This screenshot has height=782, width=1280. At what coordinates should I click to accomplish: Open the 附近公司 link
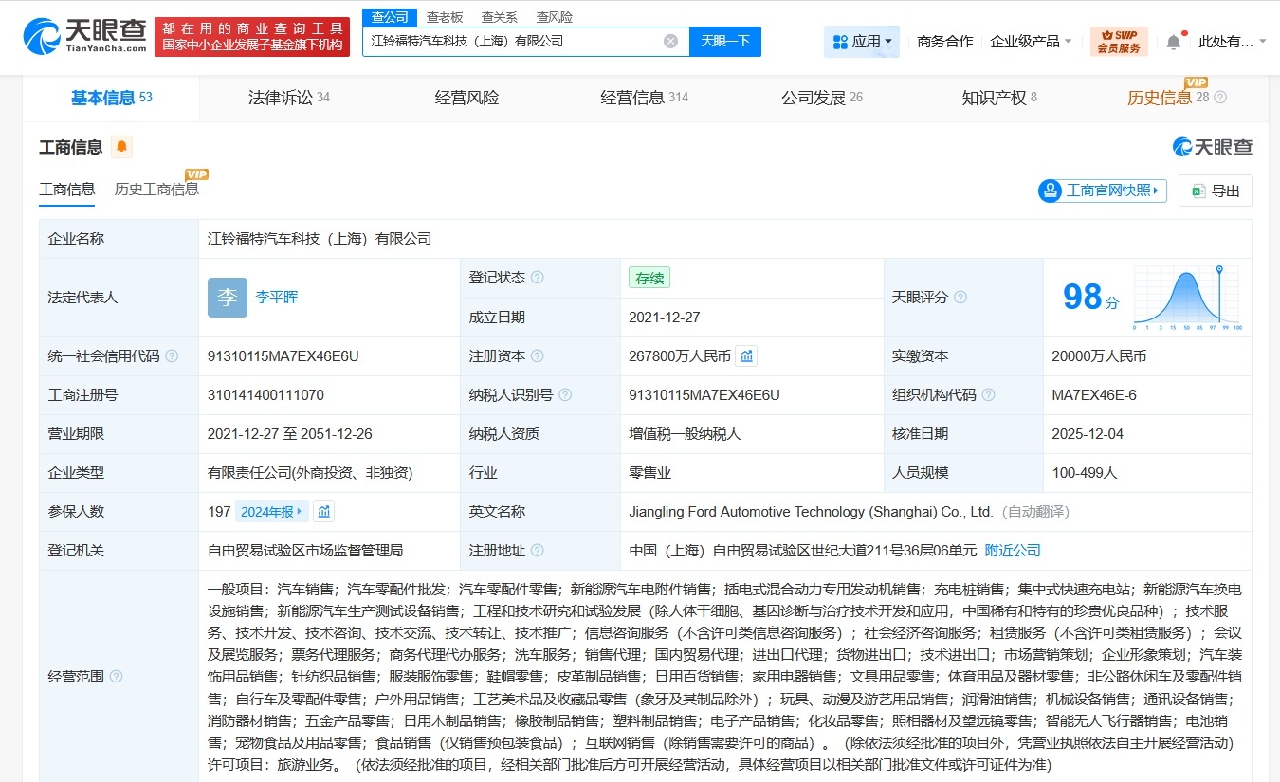(1012, 550)
